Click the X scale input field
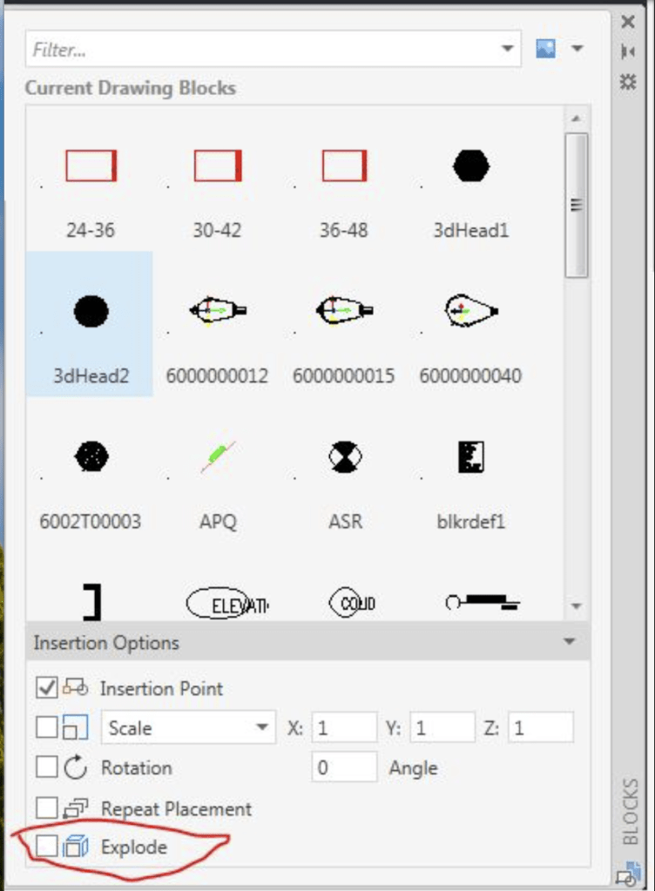This screenshot has height=891, width=655. [x=344, y=727]
